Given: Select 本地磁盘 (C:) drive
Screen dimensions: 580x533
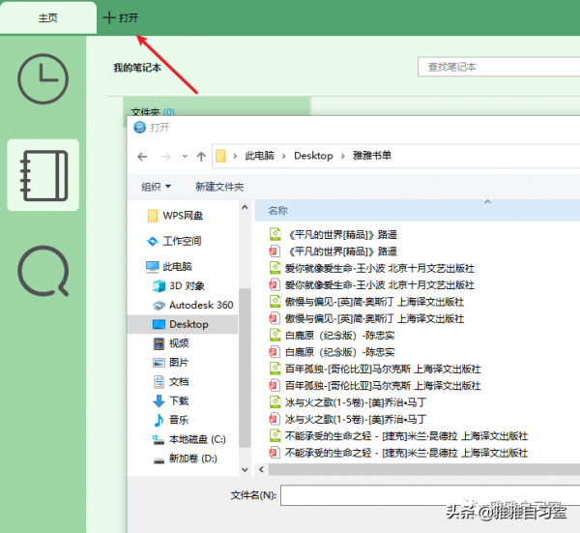Looking at the screenshot, I should pos(189,439).
